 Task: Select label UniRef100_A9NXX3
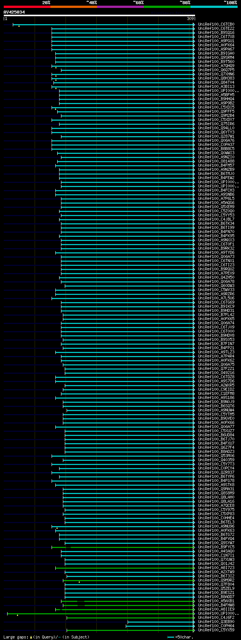click(216, 240)
